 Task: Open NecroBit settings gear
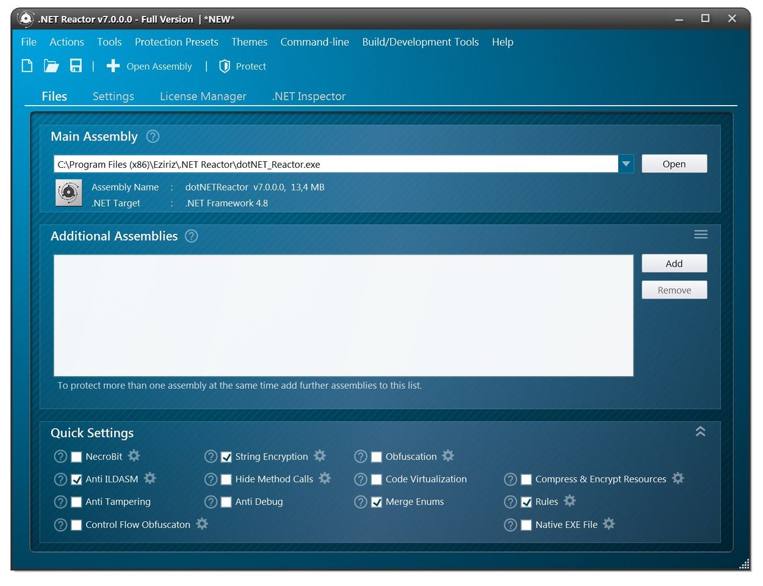click(x=134, y=455)
